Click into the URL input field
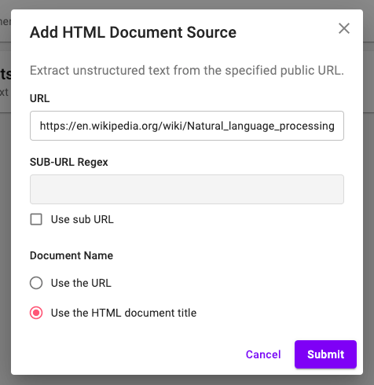The width and height of the screenshot is (374, 385). click(x=187, y=126)
